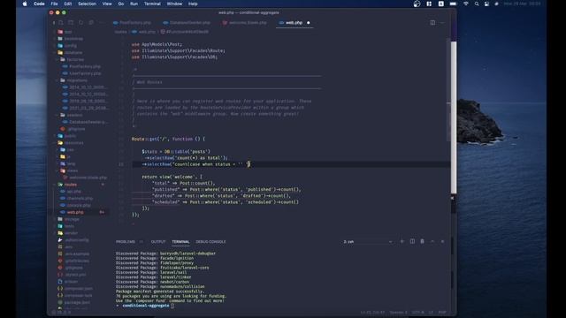
Task: Click web.php in breadcrumb path
Action: coord(147,32)
